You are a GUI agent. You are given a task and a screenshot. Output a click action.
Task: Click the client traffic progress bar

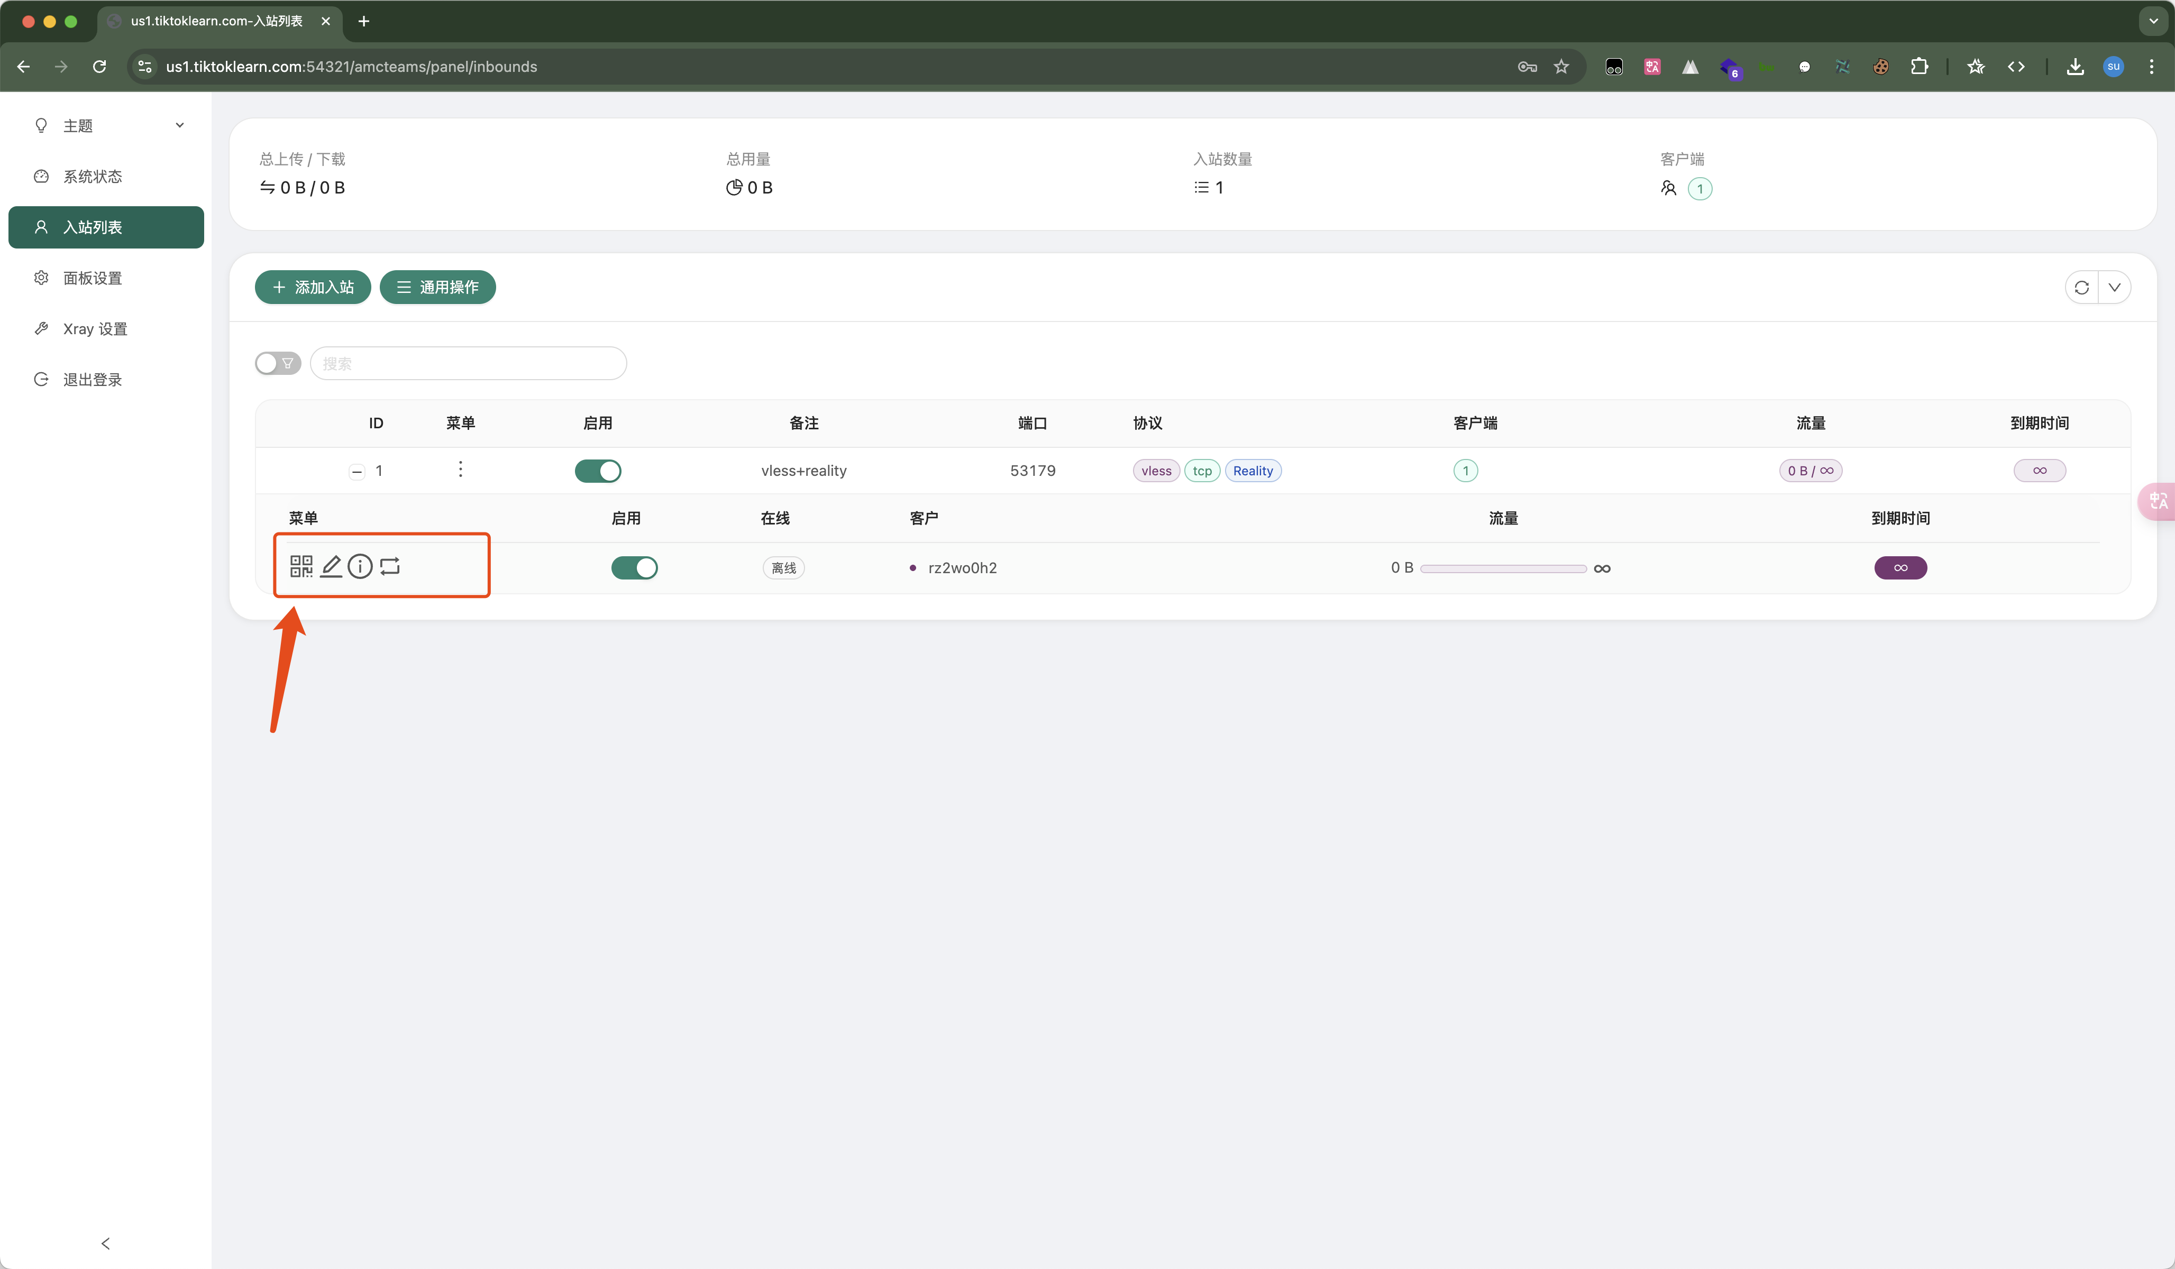[x=1503, y=568]
